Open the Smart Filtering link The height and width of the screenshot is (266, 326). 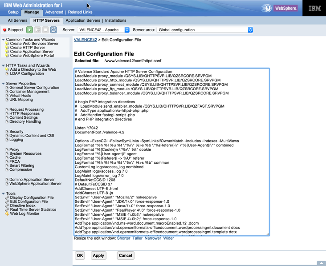[22, 165]
